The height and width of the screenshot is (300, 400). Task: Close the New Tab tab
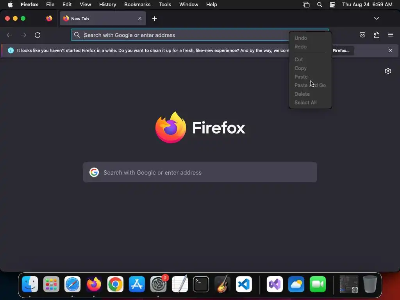coord(140,18)
